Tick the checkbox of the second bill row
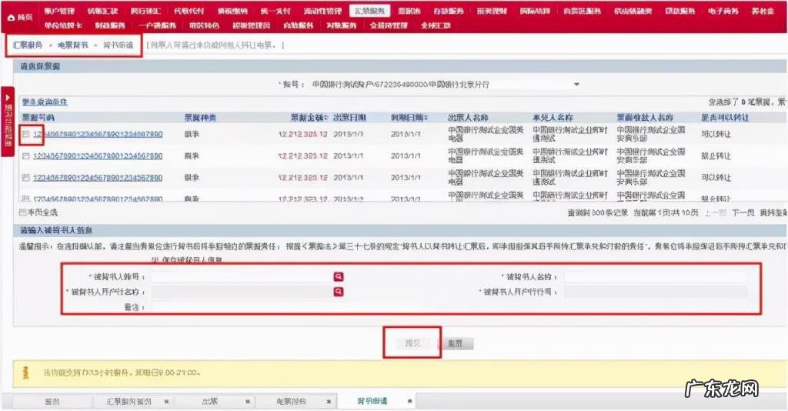788x411 pixels. [x=25, y=155]
